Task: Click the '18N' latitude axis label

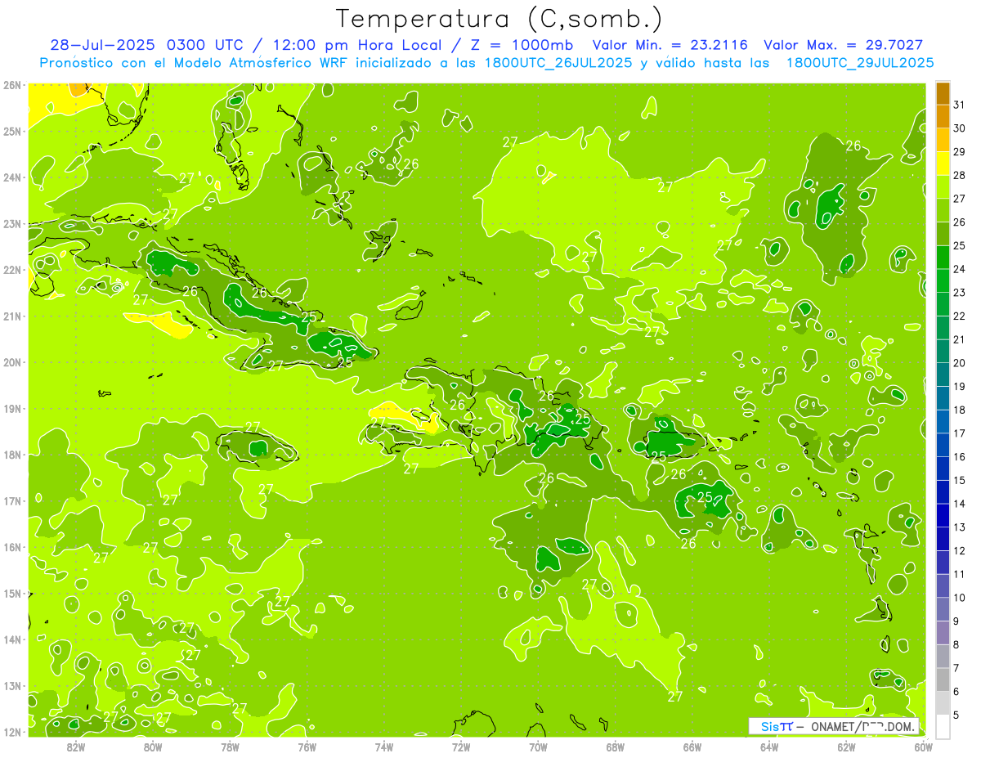Action: coord(11,455)
